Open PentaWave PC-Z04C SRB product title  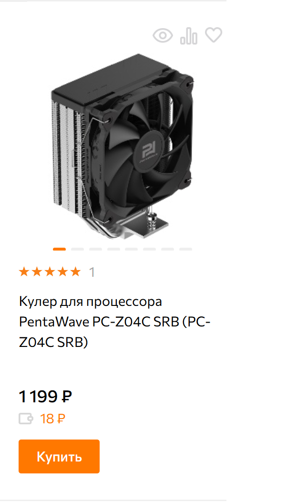tap(115, 322)
